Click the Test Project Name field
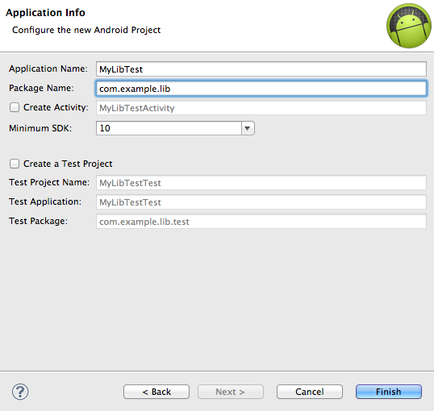The image size is (434, 411). [261, 183]
